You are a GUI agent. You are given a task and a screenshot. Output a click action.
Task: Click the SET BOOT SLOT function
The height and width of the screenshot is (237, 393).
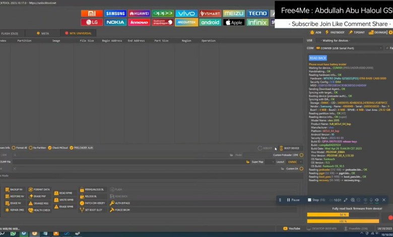tap(91, 210)
